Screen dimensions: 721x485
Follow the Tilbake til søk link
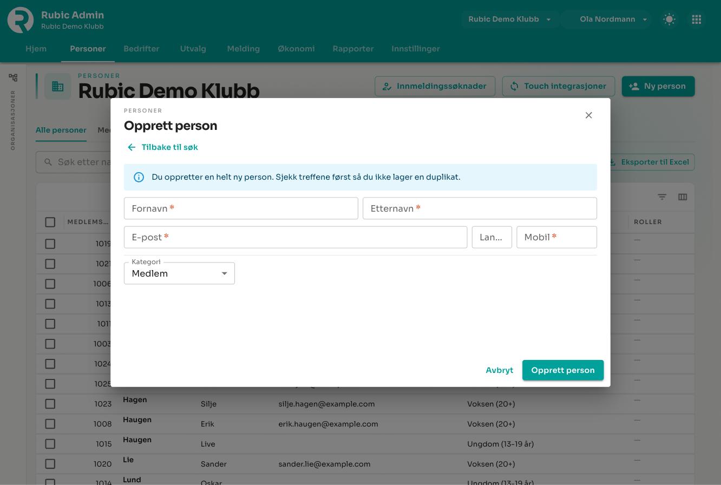[x=169, y=147]
